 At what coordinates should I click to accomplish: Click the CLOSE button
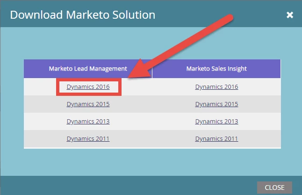pyautogui.click(x=274, y=188)
